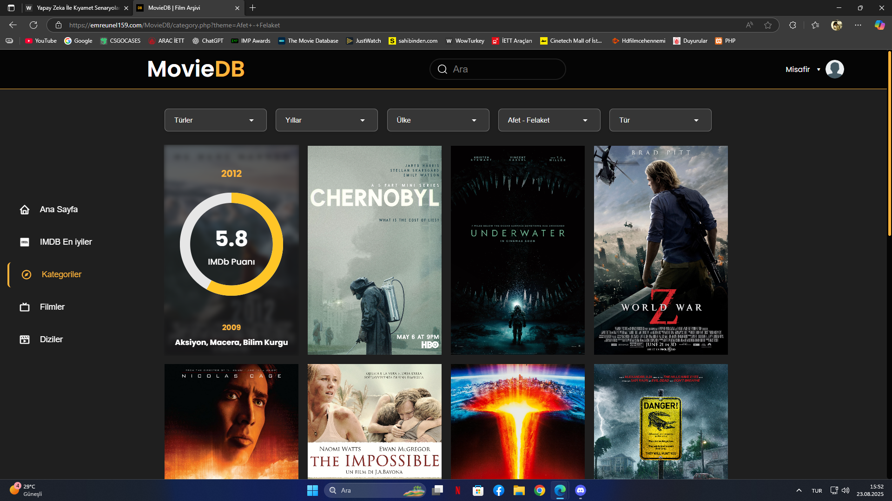The image size is (892, 501).
Task: Click the magnifier icon in search box
Action: [443, 69]
